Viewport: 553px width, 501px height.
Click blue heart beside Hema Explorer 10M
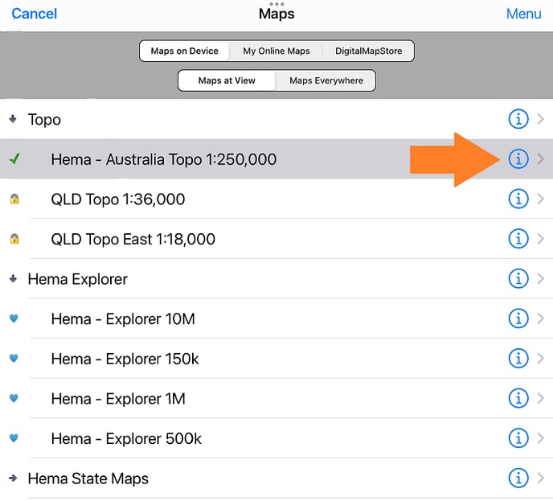pos(14,318)
